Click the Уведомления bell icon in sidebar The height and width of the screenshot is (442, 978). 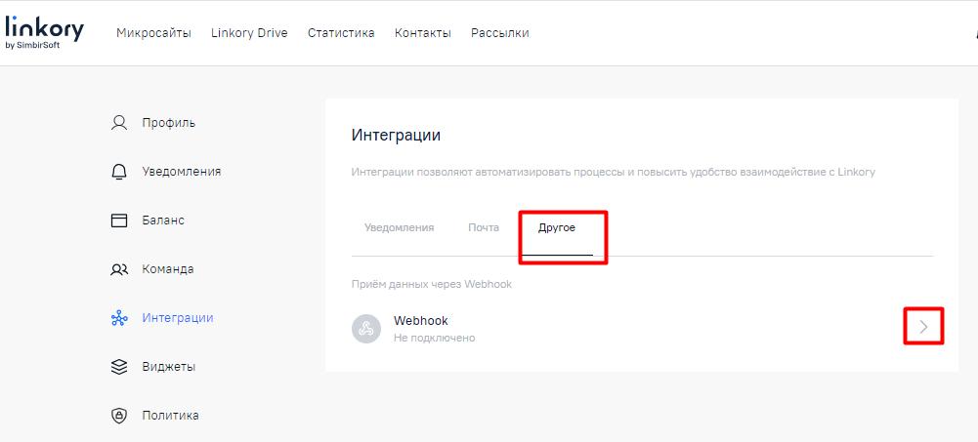pyautogui.click(x=118, y=171)
